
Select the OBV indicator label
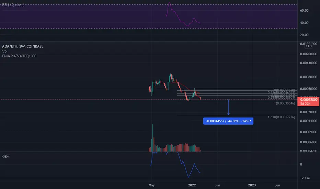point(6,156)
